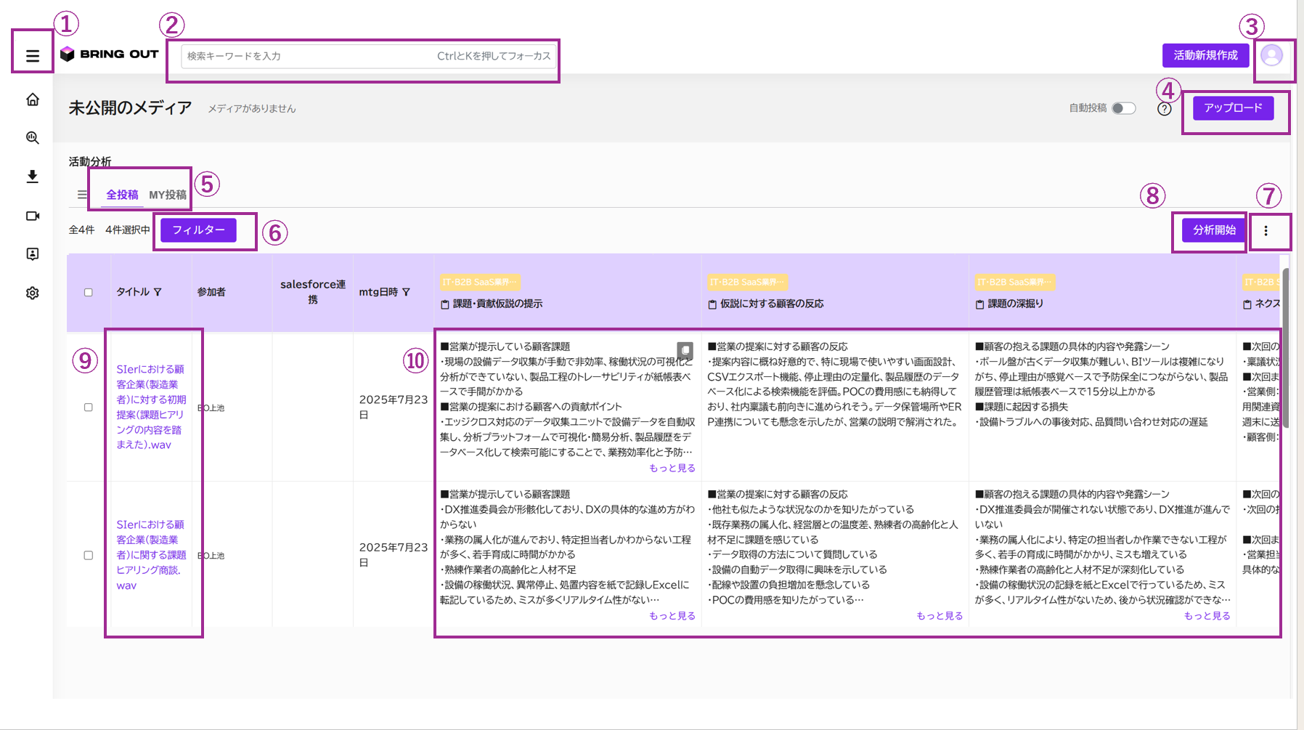Open the search analysis sidebar icon

click(x=33, y=137)
